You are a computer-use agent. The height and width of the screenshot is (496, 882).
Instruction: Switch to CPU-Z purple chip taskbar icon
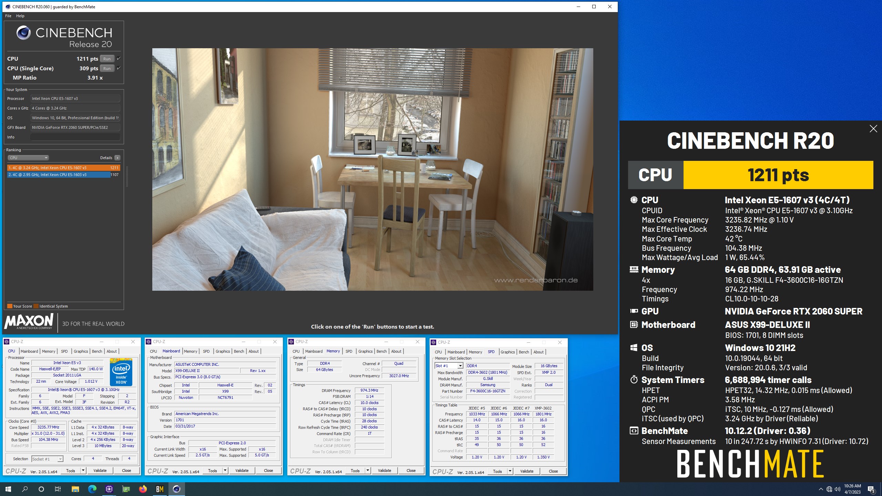[109, 489]
